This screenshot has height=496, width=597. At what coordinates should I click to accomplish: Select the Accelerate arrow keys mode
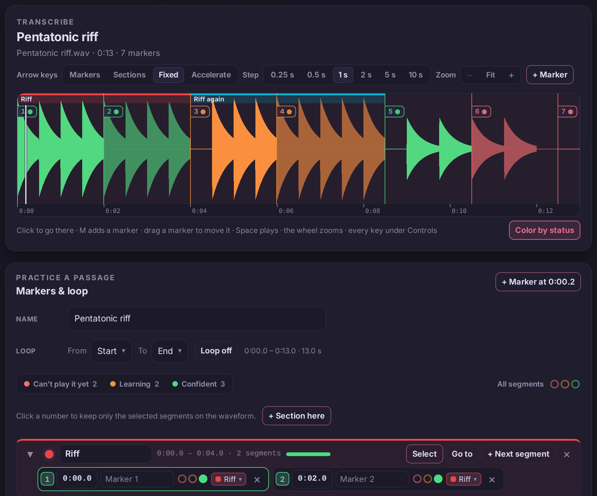coord(211,75)
